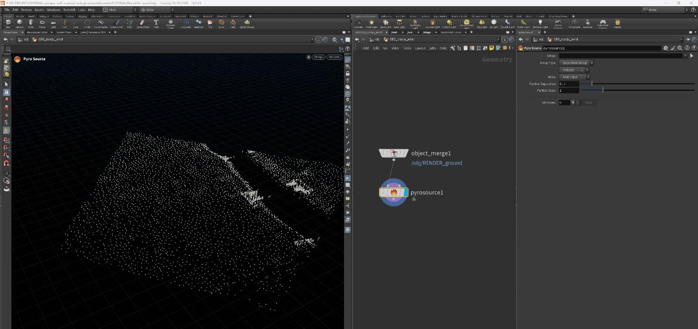
Task: Click the magnifier search icon in parameters
Action: tap(680, 48)
